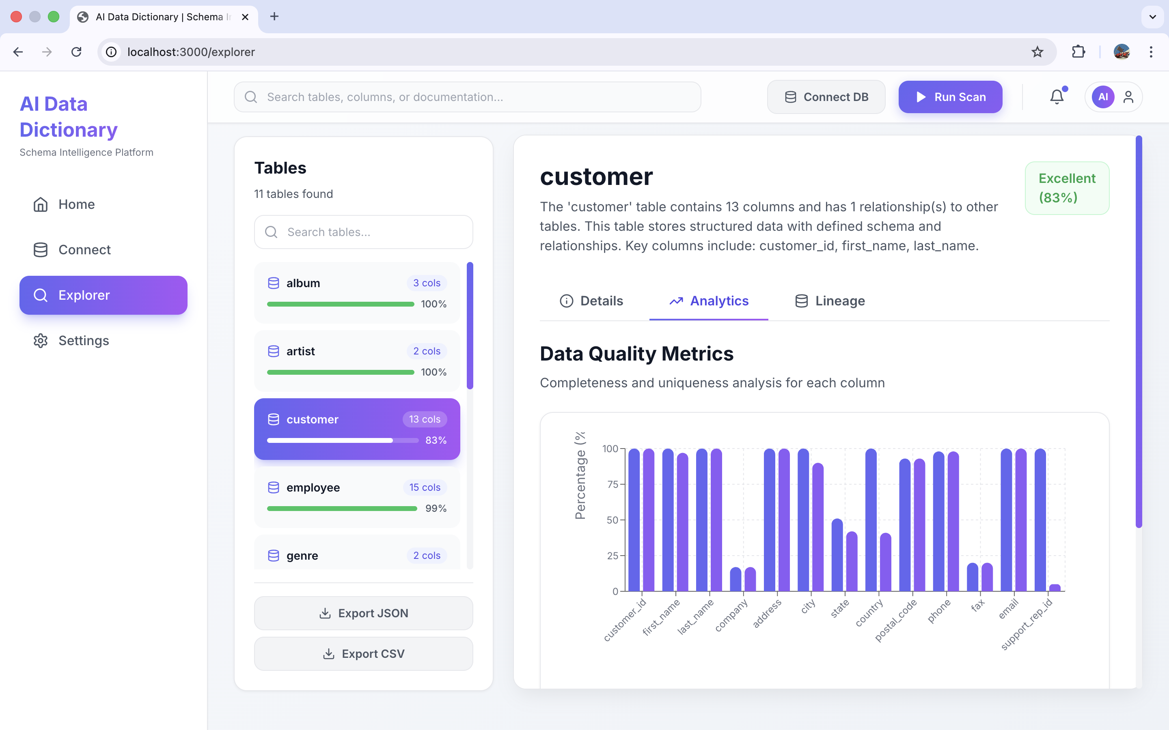Click the Explorer magnifier icon in sidebar
The width and height of the screenshot is (1169, 730).
(41, 295)
